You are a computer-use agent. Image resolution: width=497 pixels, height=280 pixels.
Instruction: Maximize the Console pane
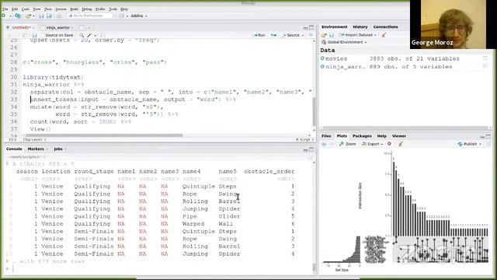point(311,149)
